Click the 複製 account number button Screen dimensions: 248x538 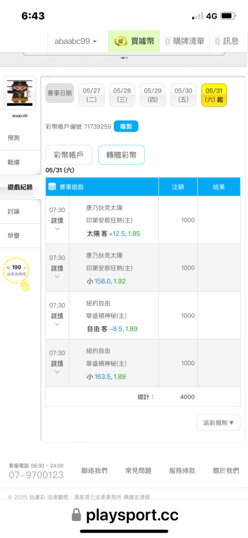click(x=126, y=126)
